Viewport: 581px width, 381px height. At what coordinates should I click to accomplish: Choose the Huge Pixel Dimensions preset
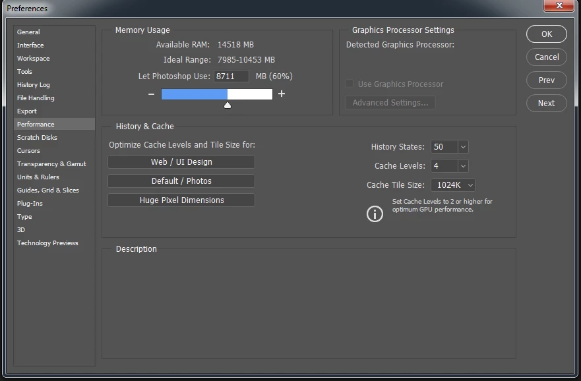[181, 200]
